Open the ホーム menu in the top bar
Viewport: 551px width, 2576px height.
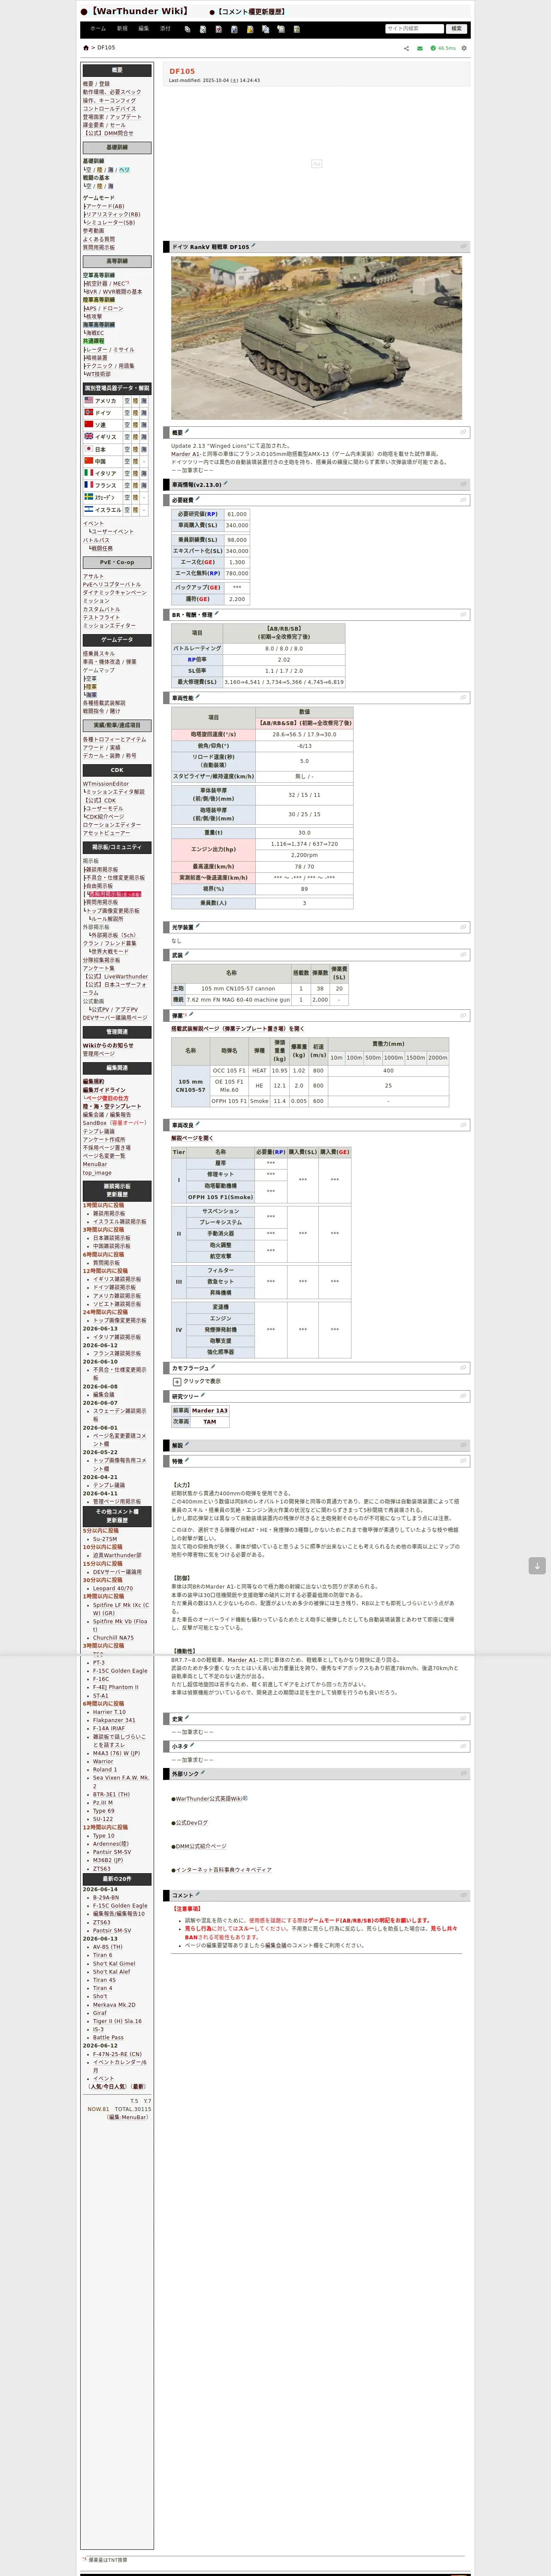pos(98,29)
